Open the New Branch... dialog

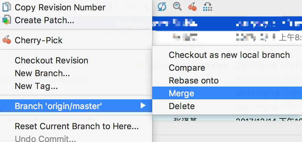point(42,73)
